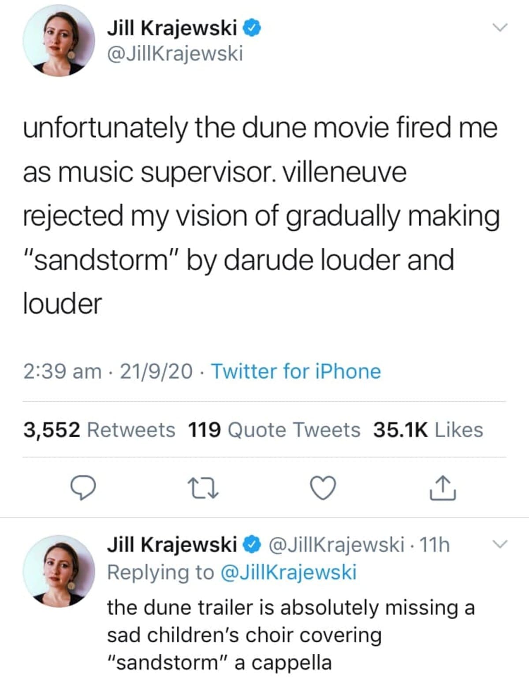The width and height of the screenshot is (529, 683).
Task: View the 3,552 Retweets list
Action: click(x=99, y=430)
